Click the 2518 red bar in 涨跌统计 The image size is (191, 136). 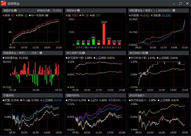tap(104, 34)
